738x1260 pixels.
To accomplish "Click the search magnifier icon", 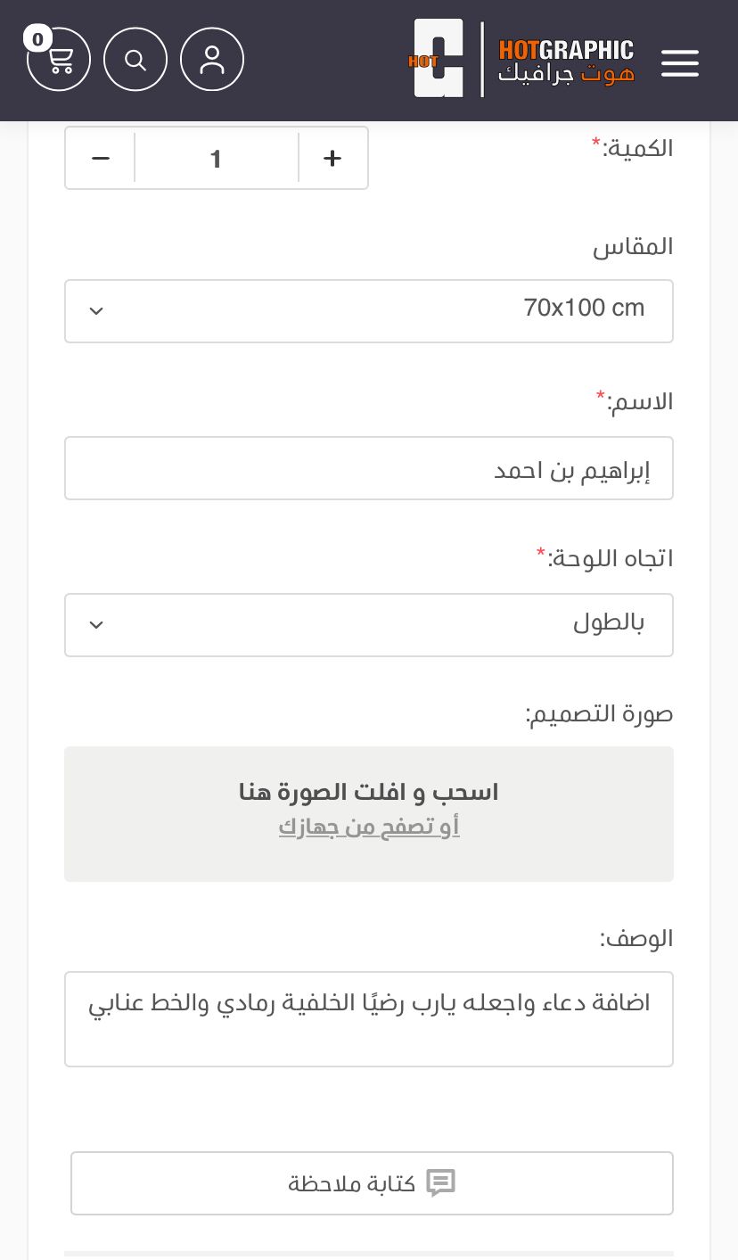I will click(x=135, y=60).
